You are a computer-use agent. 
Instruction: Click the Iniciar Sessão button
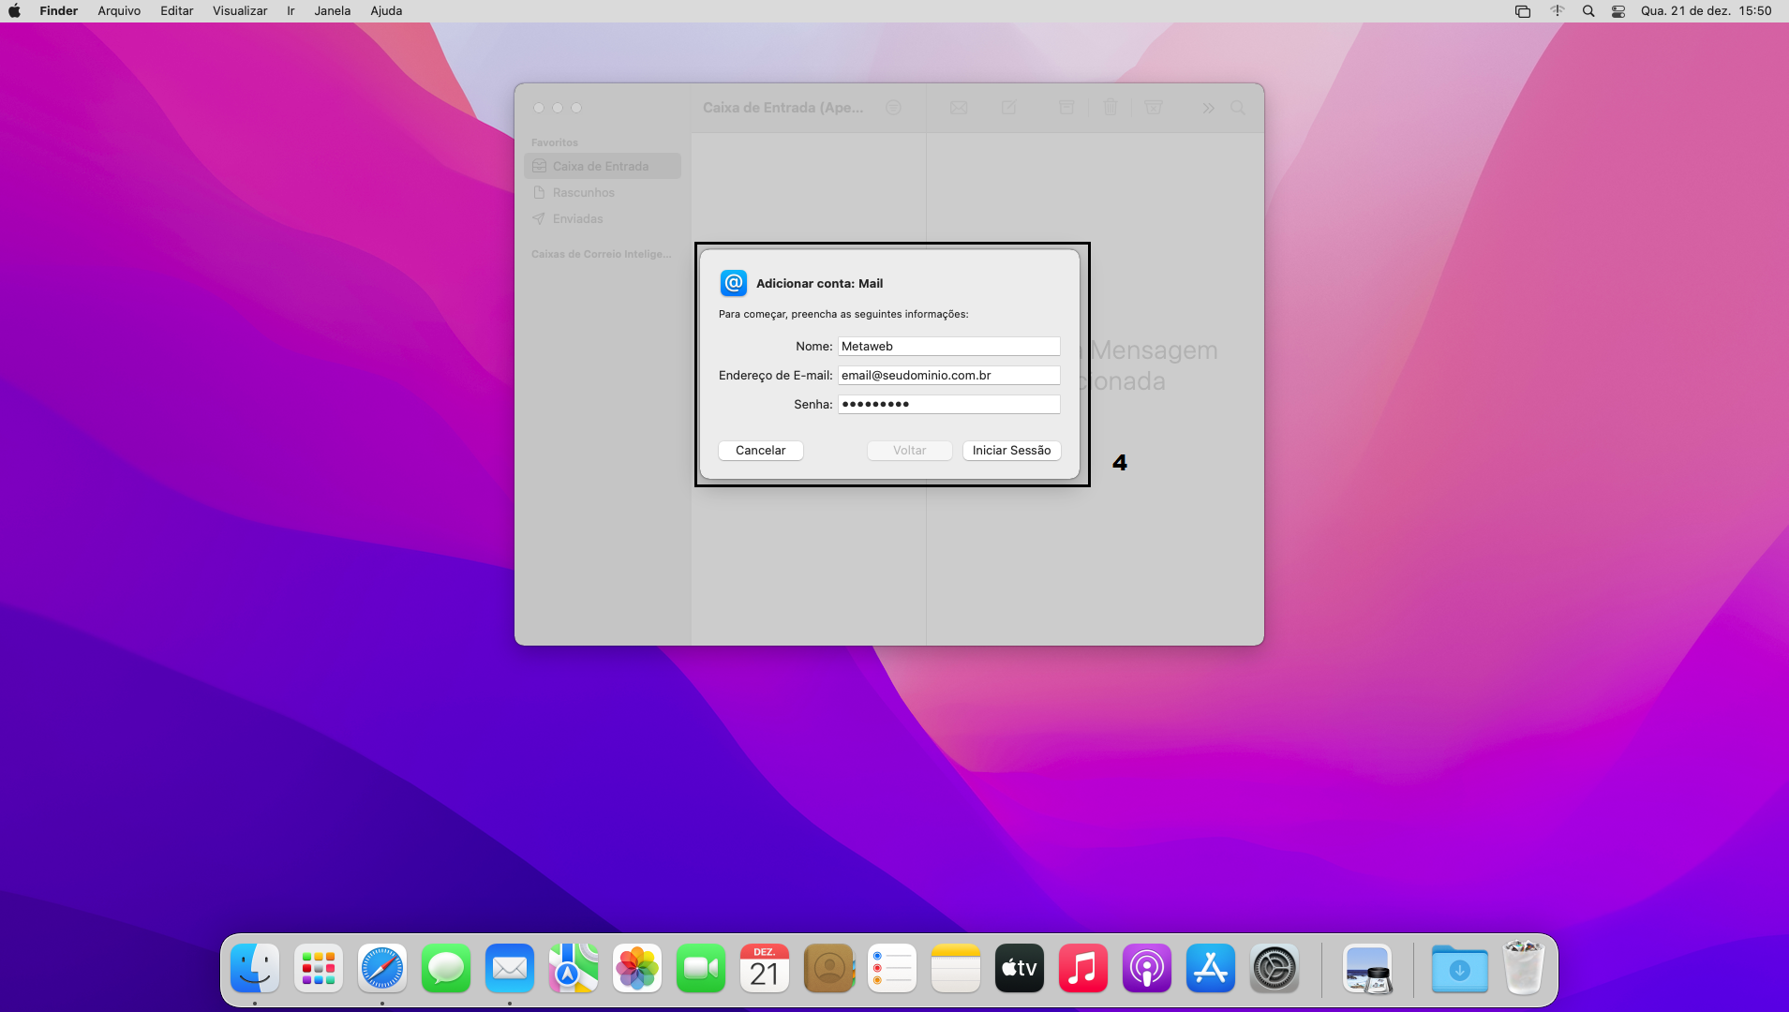[1011, 451]
